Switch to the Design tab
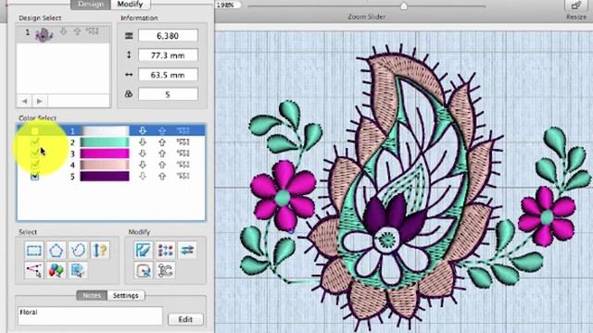 [x=91, y=4]
